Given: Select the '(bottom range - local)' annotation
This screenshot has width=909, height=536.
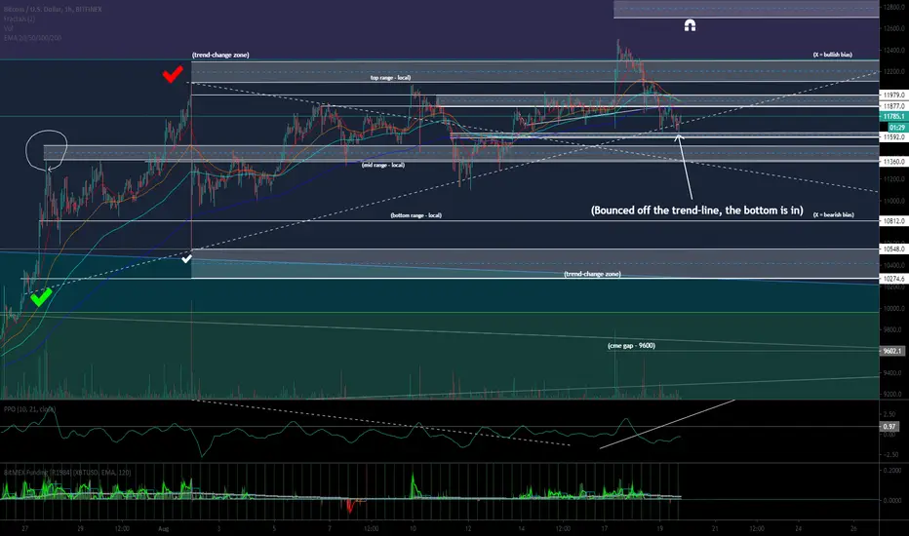Looking at the screenshot, I should pyautogui.click(x=415, y=215).
